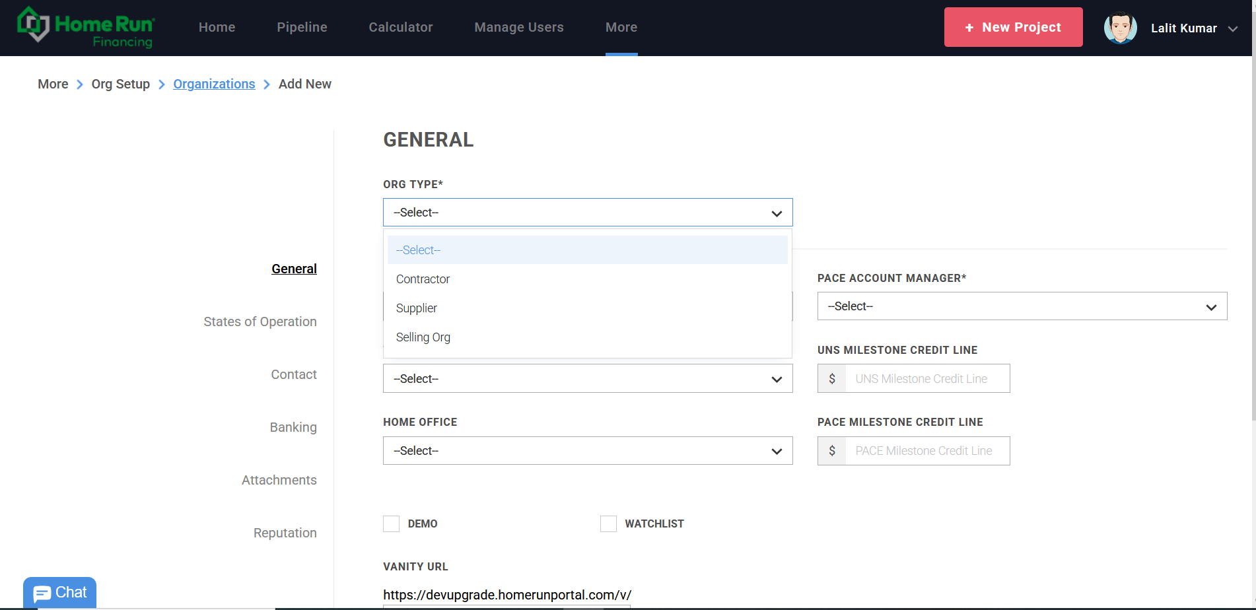Choose Contractor from Org Type list
This screenshot has width=1256, height=610.
click(423, 279)
